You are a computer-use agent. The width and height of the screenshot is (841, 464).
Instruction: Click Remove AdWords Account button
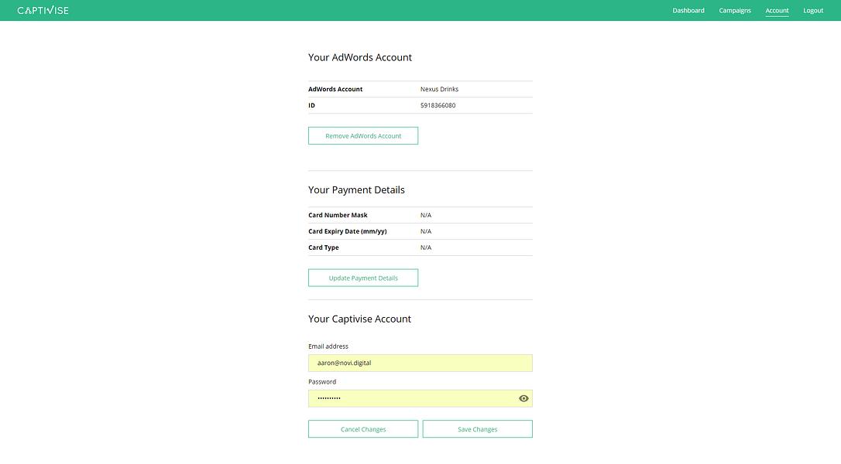point(363,135)
